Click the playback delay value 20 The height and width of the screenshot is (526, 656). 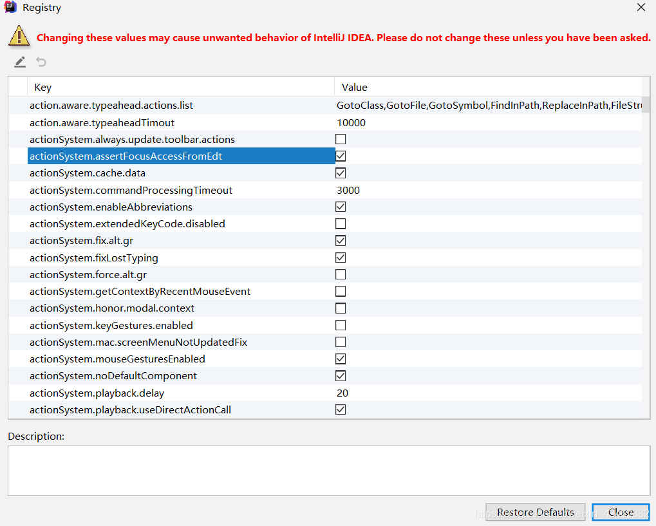point(342,393)
